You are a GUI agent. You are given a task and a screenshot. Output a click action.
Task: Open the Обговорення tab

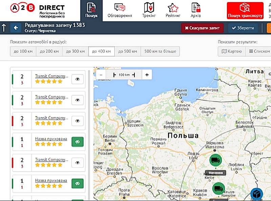tap(120, 11)
